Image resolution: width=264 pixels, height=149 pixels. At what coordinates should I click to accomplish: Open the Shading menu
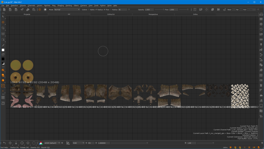[60, 6]
